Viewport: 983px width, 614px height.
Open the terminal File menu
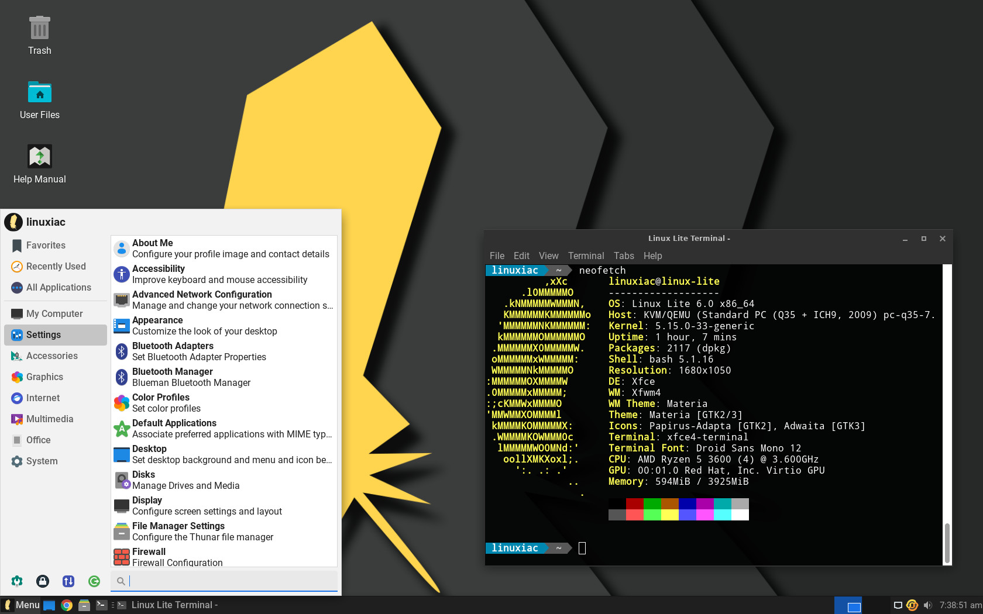pos(497,256)
